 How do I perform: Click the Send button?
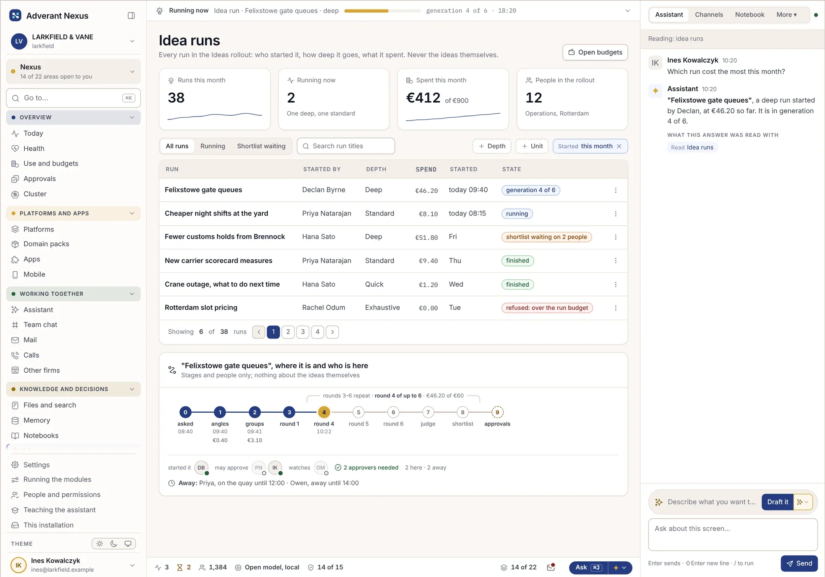coord(799,564)
